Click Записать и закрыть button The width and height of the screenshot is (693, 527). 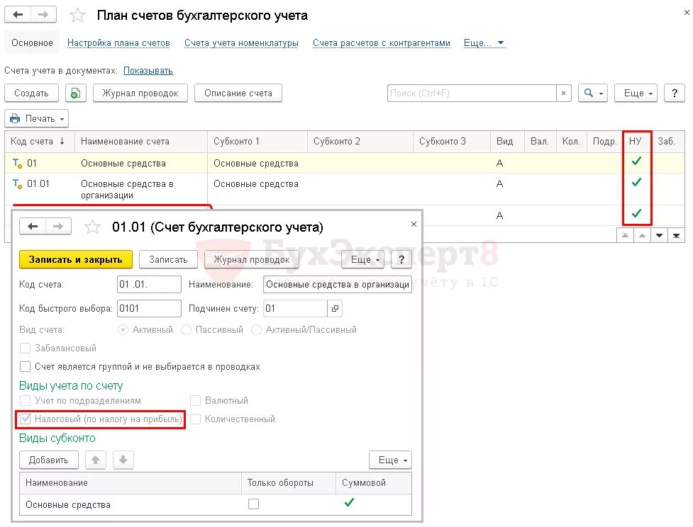point(76,259)
